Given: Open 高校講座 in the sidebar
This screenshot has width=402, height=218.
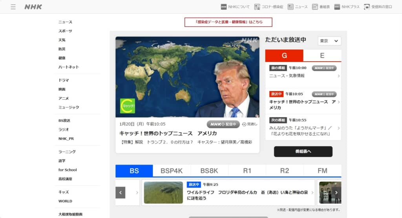Looking at the screenshot, I should click(65, 179).
